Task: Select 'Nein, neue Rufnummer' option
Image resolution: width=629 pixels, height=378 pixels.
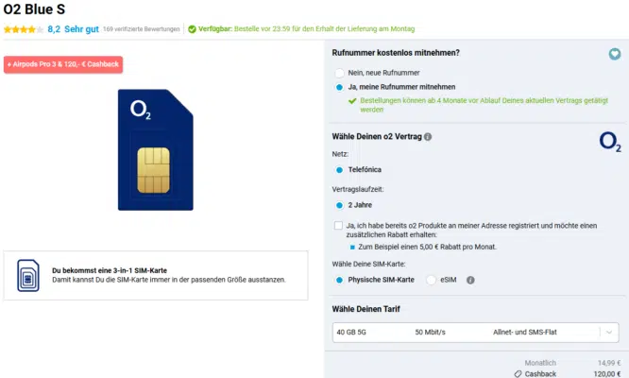Action: (x=339, y=72)
